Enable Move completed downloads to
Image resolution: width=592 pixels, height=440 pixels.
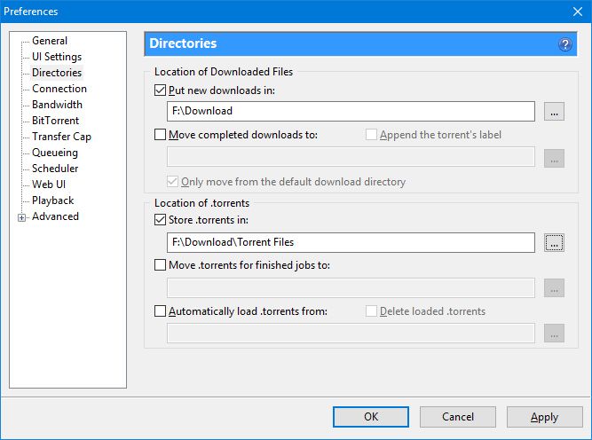pos(161,135)
